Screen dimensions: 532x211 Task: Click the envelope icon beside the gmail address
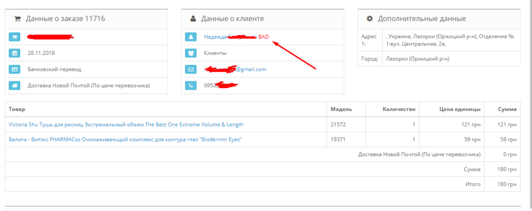coord(191,70)
